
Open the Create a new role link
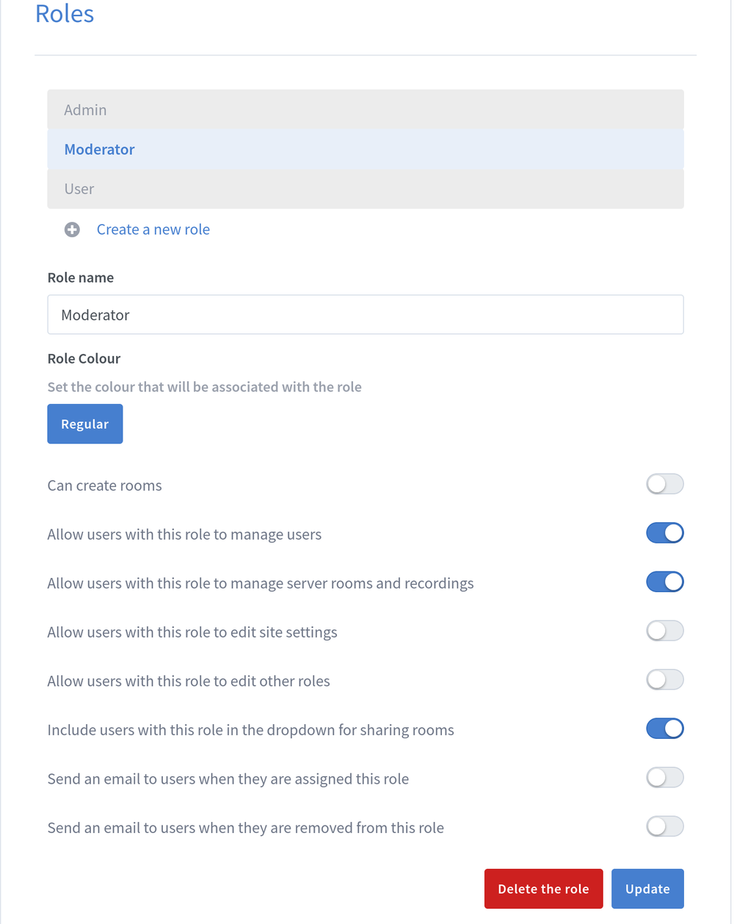tap(153, 230)
